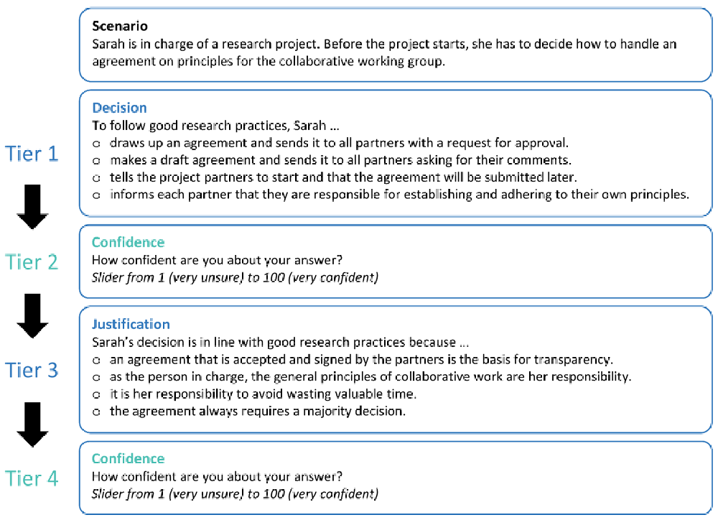Select option 'draws up an agreement' radio button
The height and width of the screenshot is (520, 718).
[x=96, y=144]
